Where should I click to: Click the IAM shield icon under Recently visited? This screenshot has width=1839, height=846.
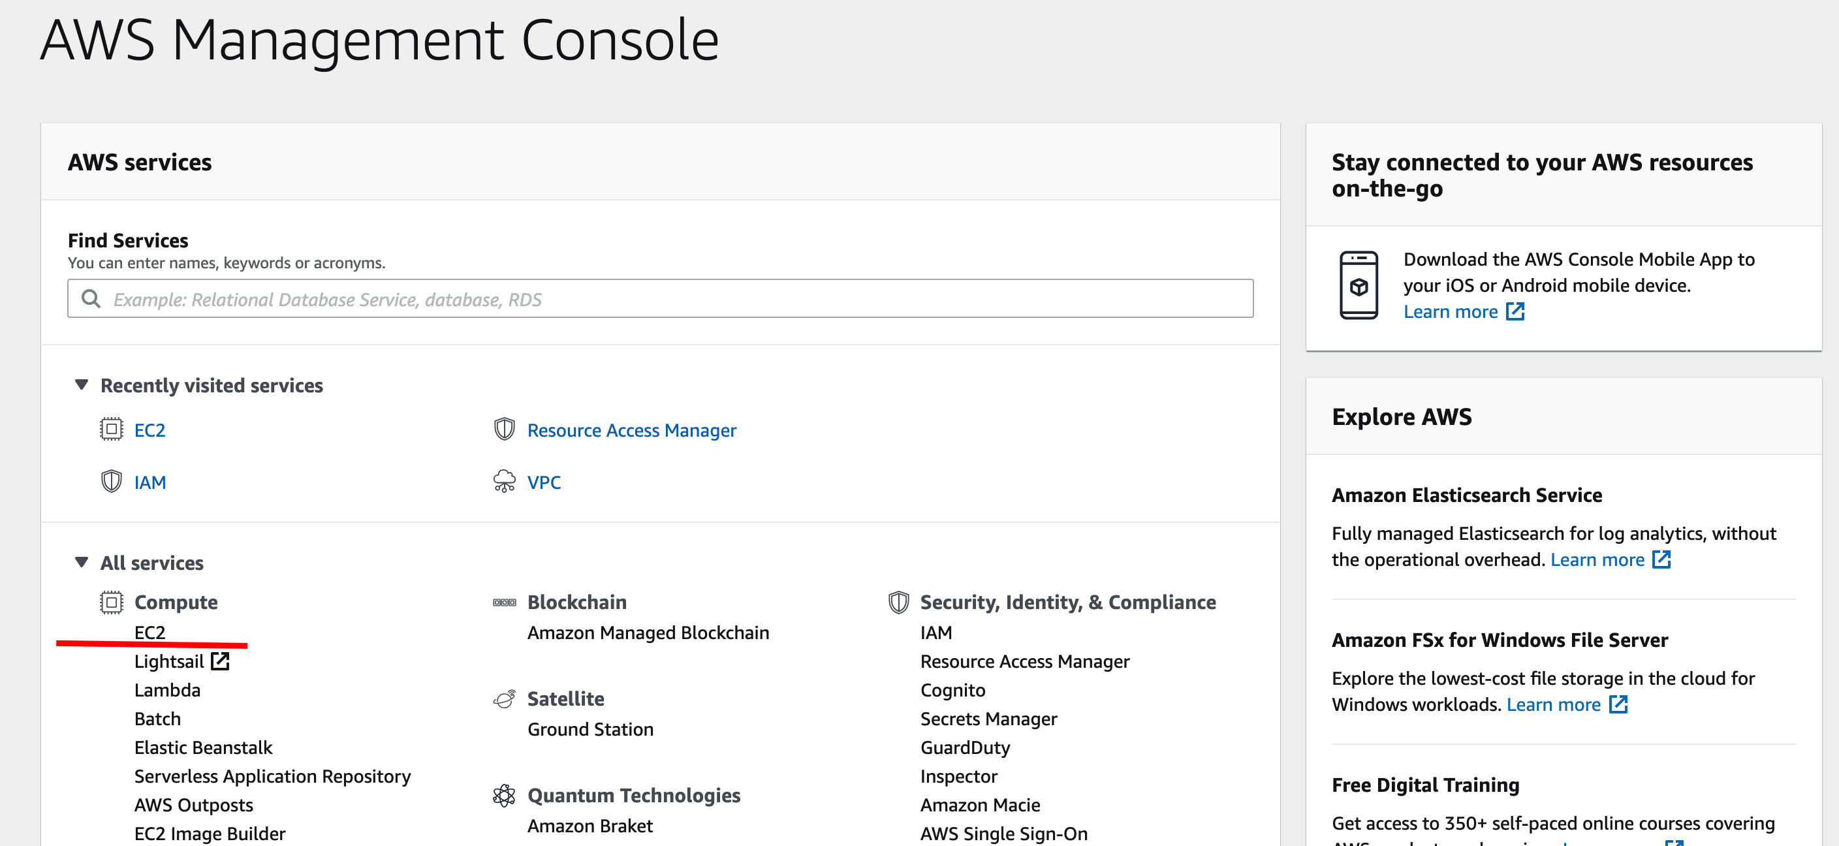pyautogui.click(x=112, y=481)
